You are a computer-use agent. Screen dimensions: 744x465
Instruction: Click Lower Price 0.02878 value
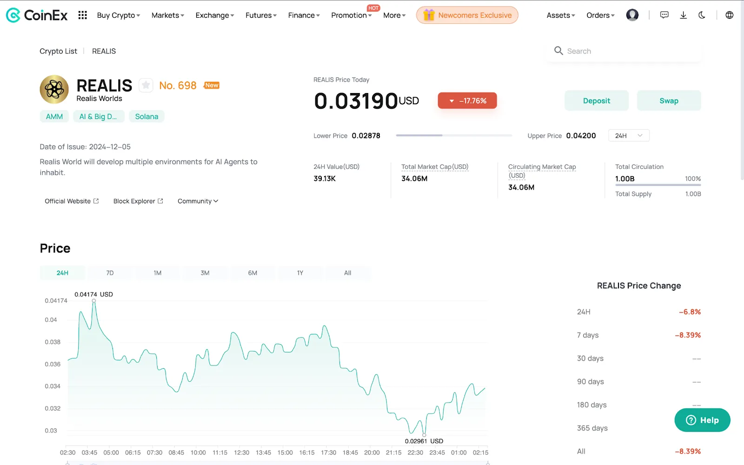tap(366, 135)
